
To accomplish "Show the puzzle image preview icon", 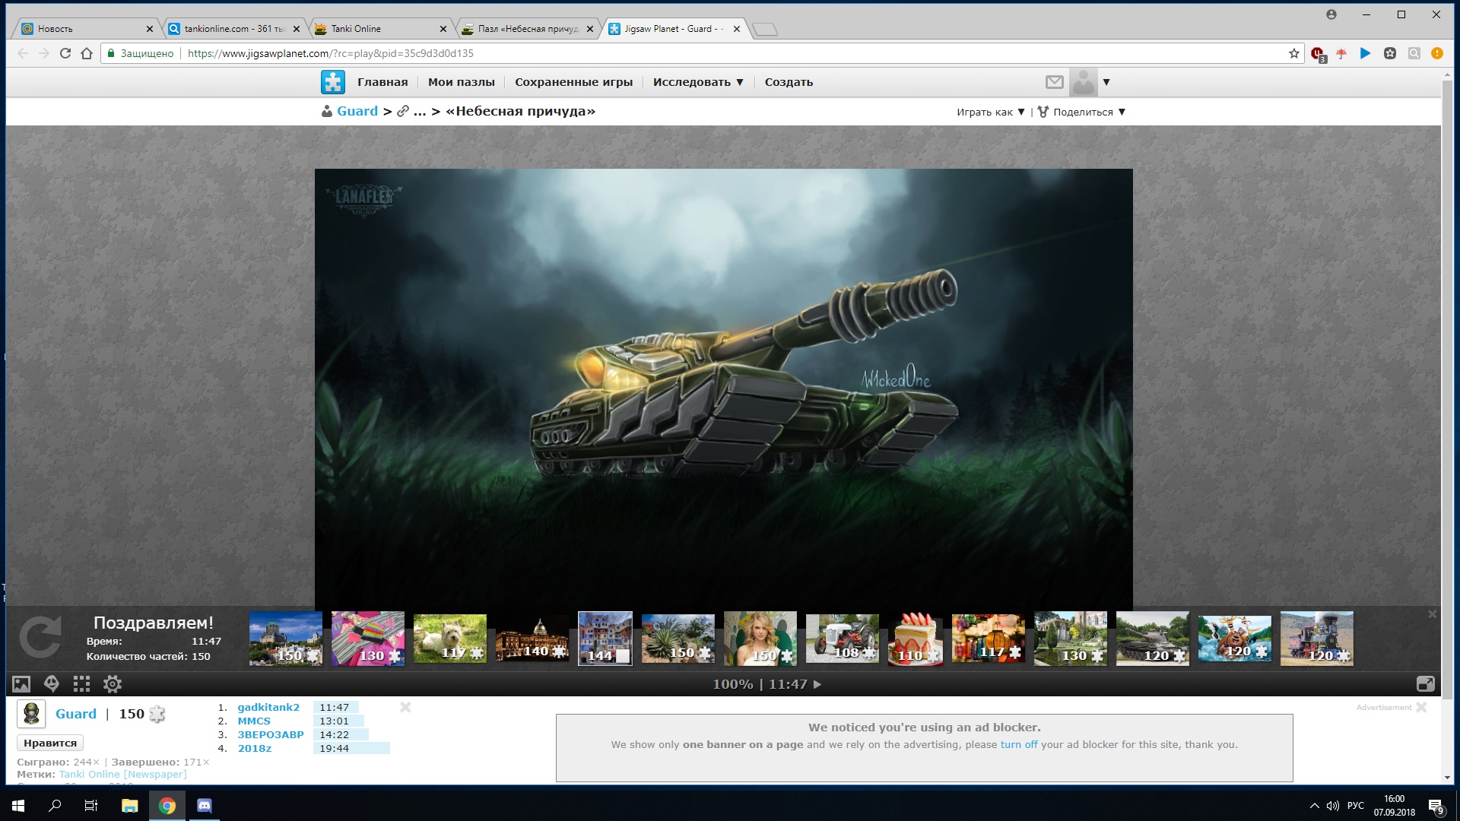I will point(21,684).
